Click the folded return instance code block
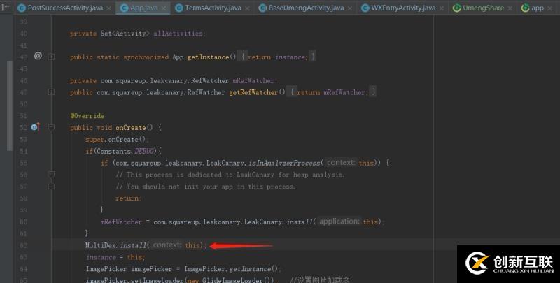 pyautogui.click(x=279, y=57)
